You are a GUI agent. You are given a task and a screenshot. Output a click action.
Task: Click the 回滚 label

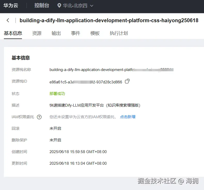point(15,129)
